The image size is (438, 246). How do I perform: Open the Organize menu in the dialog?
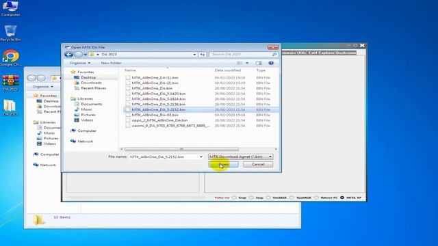click(80, 63)
